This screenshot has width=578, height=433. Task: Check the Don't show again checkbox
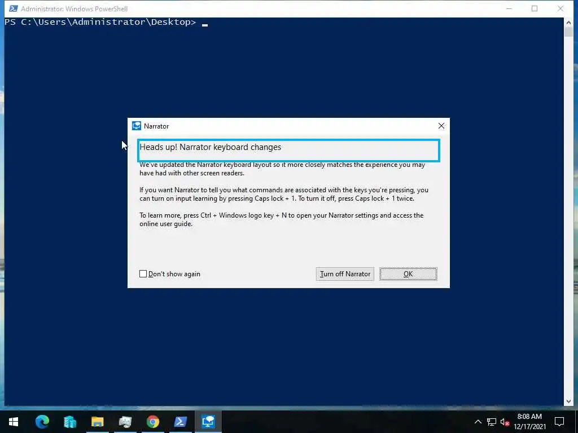(x=143, y=274)
